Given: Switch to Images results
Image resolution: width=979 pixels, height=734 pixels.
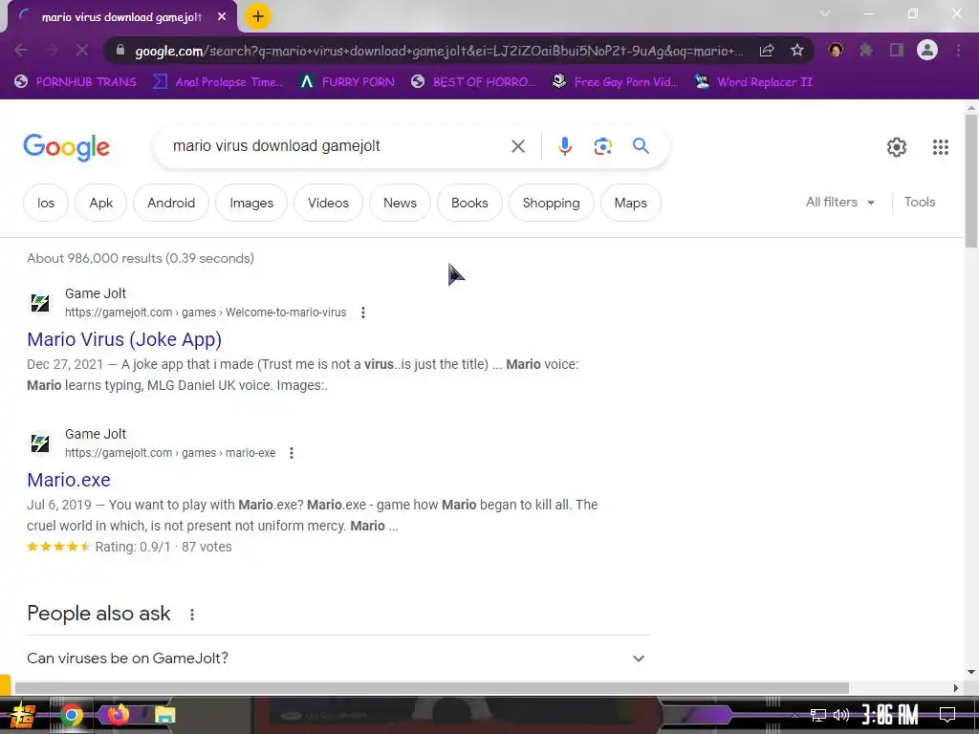Looking at the screenshot, I should point(251,203).
